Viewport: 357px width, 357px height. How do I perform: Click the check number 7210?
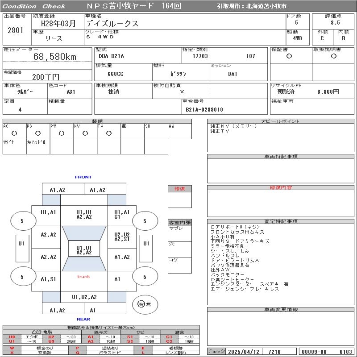point(274,352)
